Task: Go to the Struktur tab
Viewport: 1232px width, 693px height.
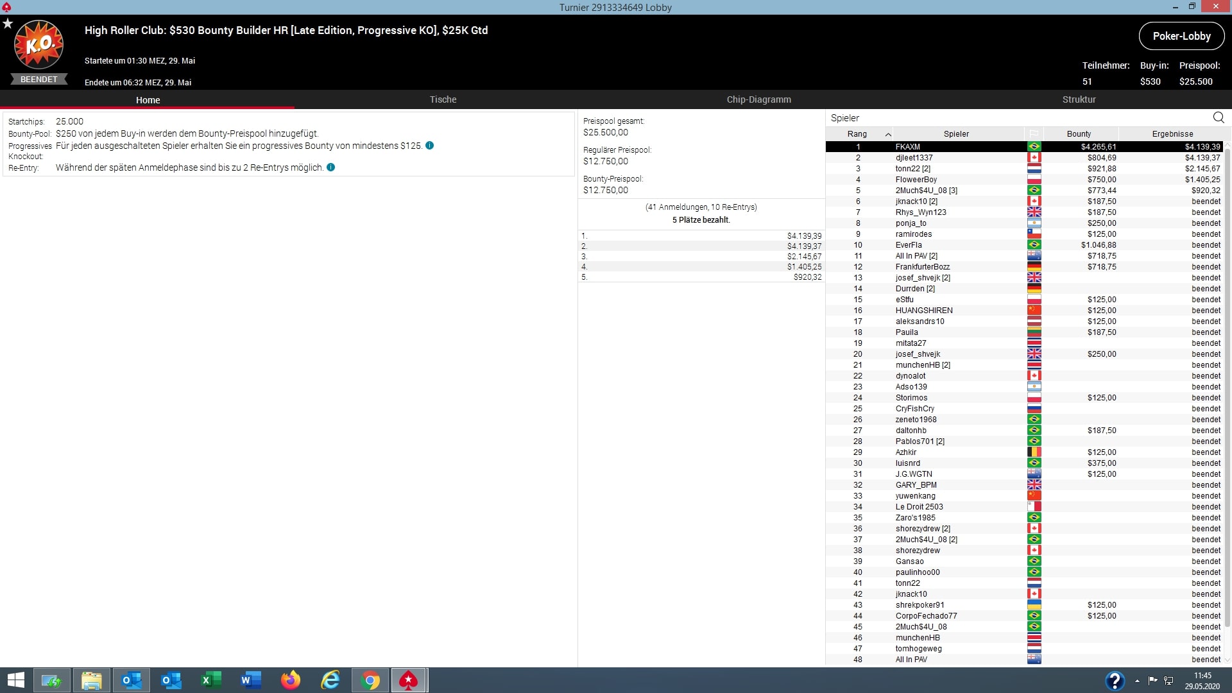Action: click(1079, 99)
